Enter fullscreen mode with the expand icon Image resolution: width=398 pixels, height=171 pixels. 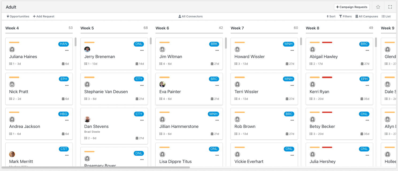pyautogui.click(x=390, y=7)
